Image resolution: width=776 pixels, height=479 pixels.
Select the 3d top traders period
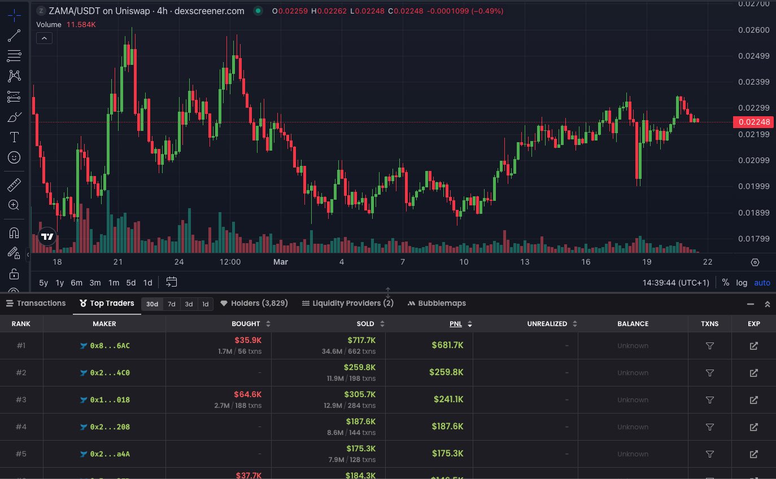pyautogui.click(x=189, y=304)
